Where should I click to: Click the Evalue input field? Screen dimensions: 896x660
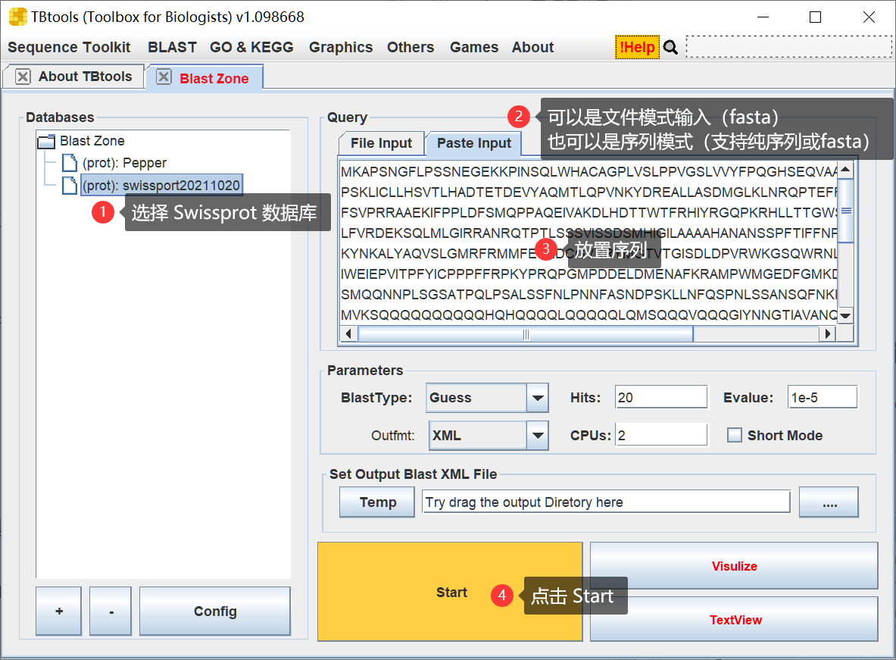click(x=823, y=398)
